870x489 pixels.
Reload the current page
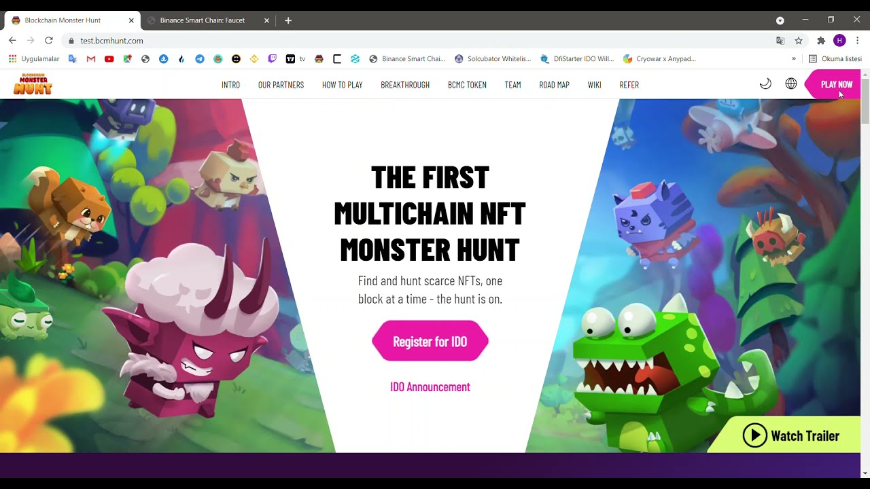49,41
